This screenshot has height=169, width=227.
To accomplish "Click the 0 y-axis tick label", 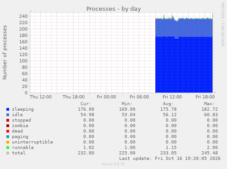I will 26,93.
